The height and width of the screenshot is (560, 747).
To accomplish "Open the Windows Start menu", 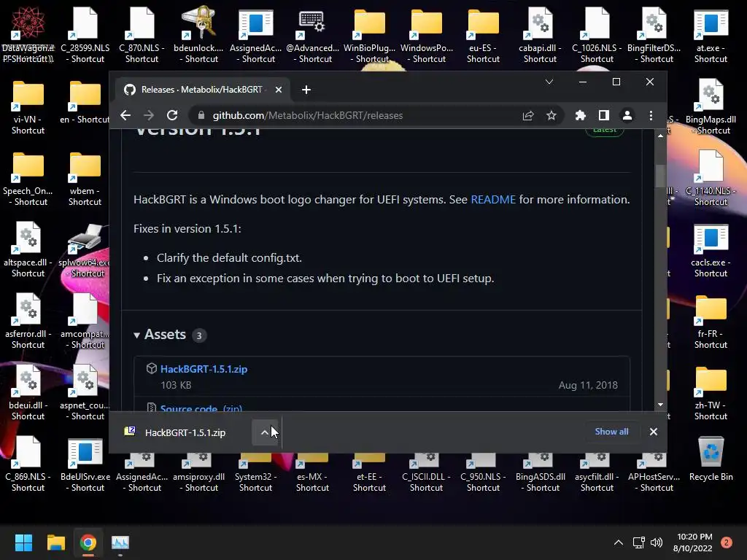I will pyautogui.click(x=23, y=542).
